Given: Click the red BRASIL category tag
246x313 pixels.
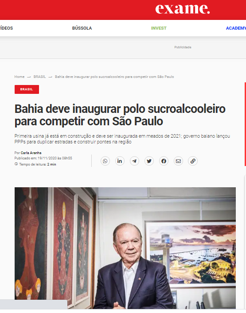Looking at the screenshot, I should click(27, 89).
